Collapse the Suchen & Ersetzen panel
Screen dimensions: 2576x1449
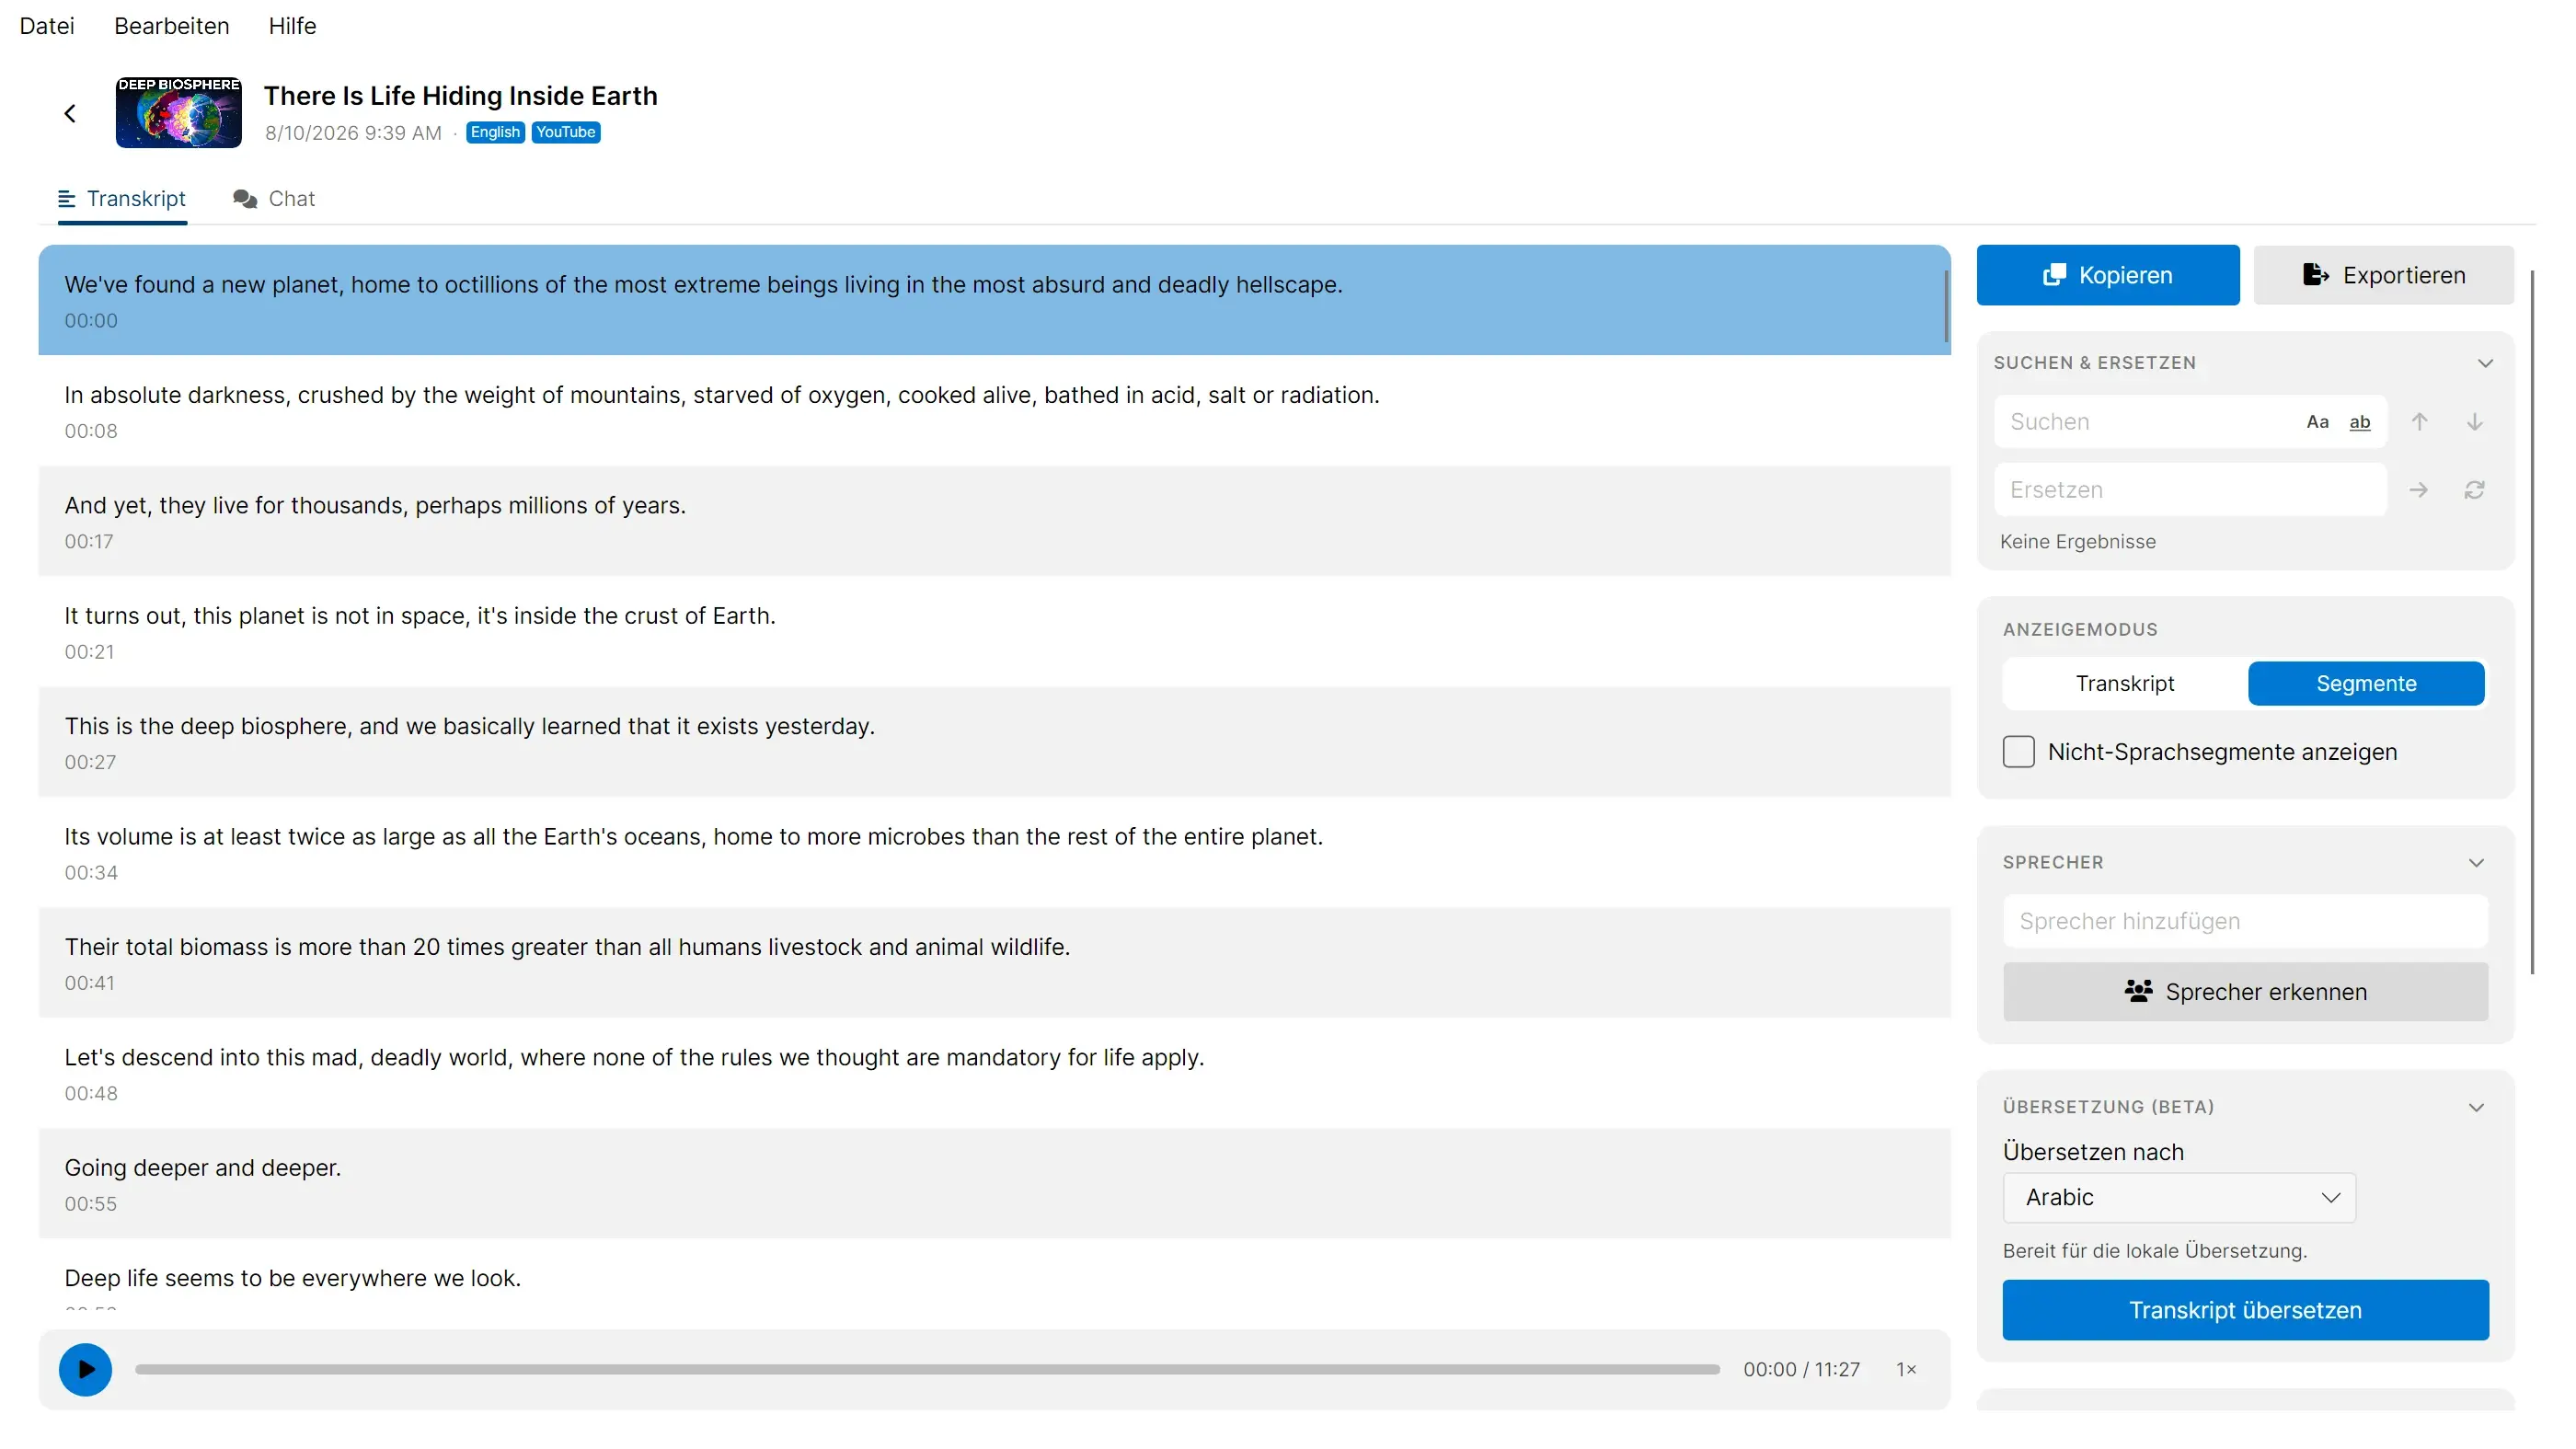pyautogui.click(x=2485, y=363)
